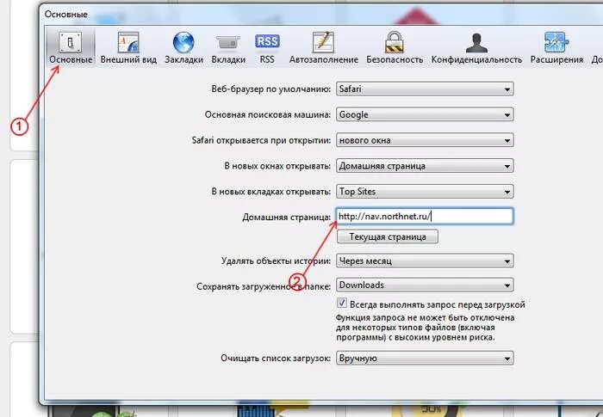
Task: Expand the Downloads folder dropdown
Action: tap(425, 285)
